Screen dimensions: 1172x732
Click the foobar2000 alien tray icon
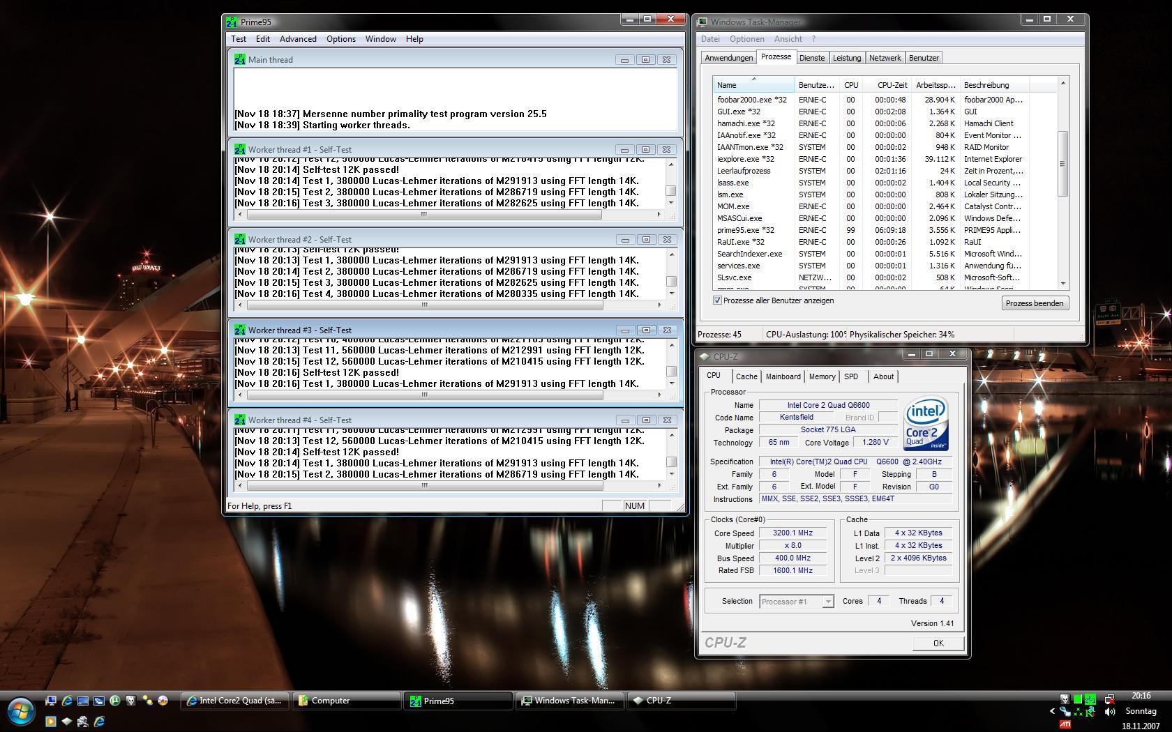[x=1065, y=699]
